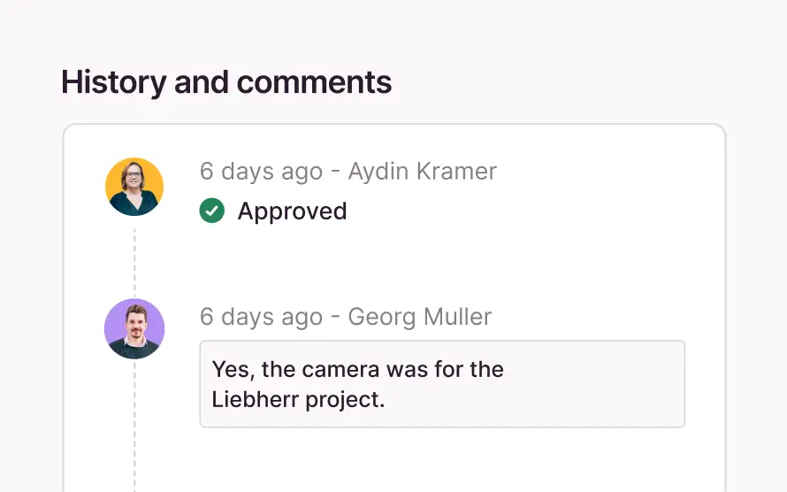Click Georg Muller's purple profile avatar

[134, 328]
